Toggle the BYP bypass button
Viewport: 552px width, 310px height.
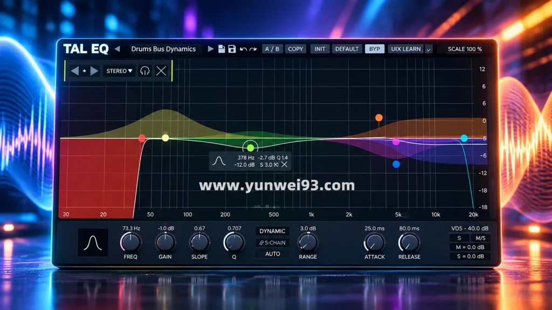(x=375, y=49)
